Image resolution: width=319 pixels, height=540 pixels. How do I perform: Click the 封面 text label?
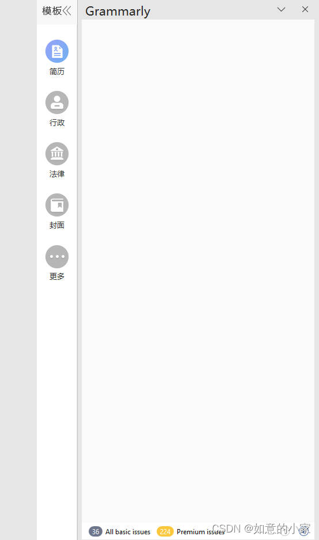tap(57, 225)
